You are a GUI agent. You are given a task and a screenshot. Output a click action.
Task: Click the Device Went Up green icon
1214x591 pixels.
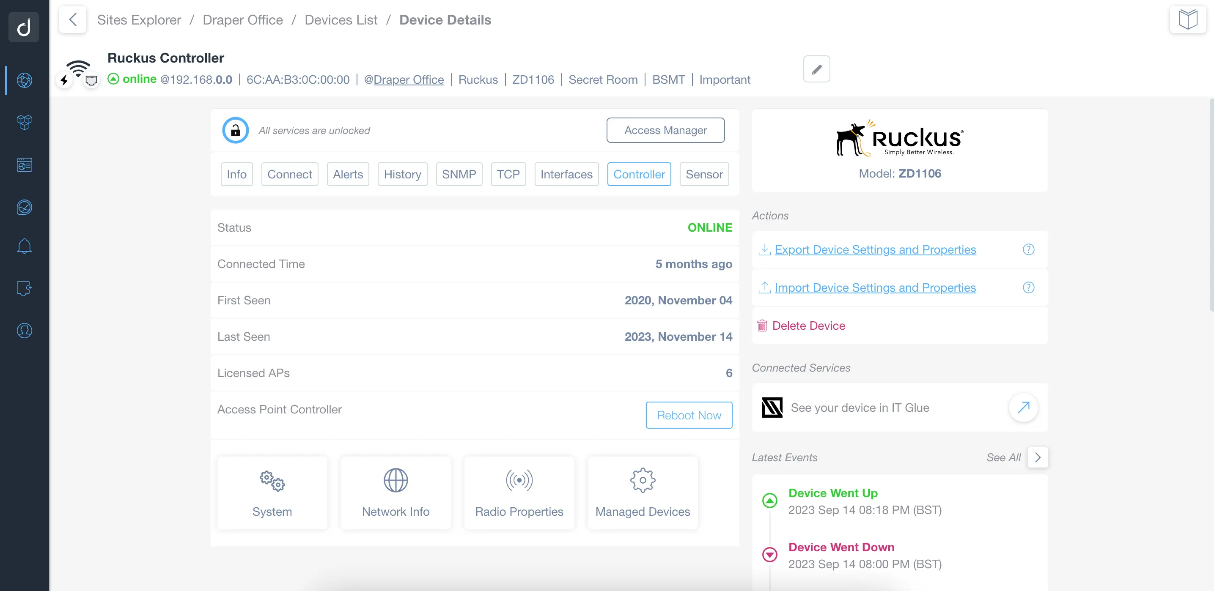769,501
